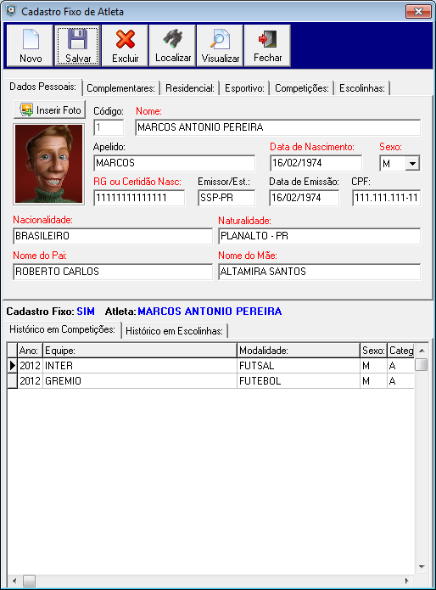Click Inserir Foto button
This screenshot has width=436, height=590.
click(x=49, y=110)
